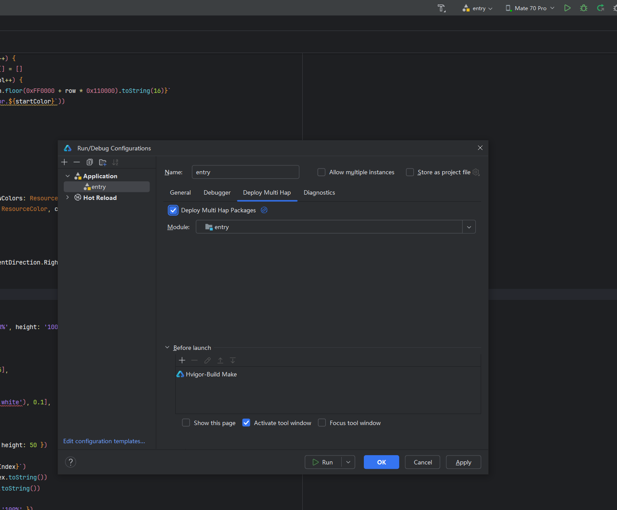Add a Before launch task

[182, 360]
